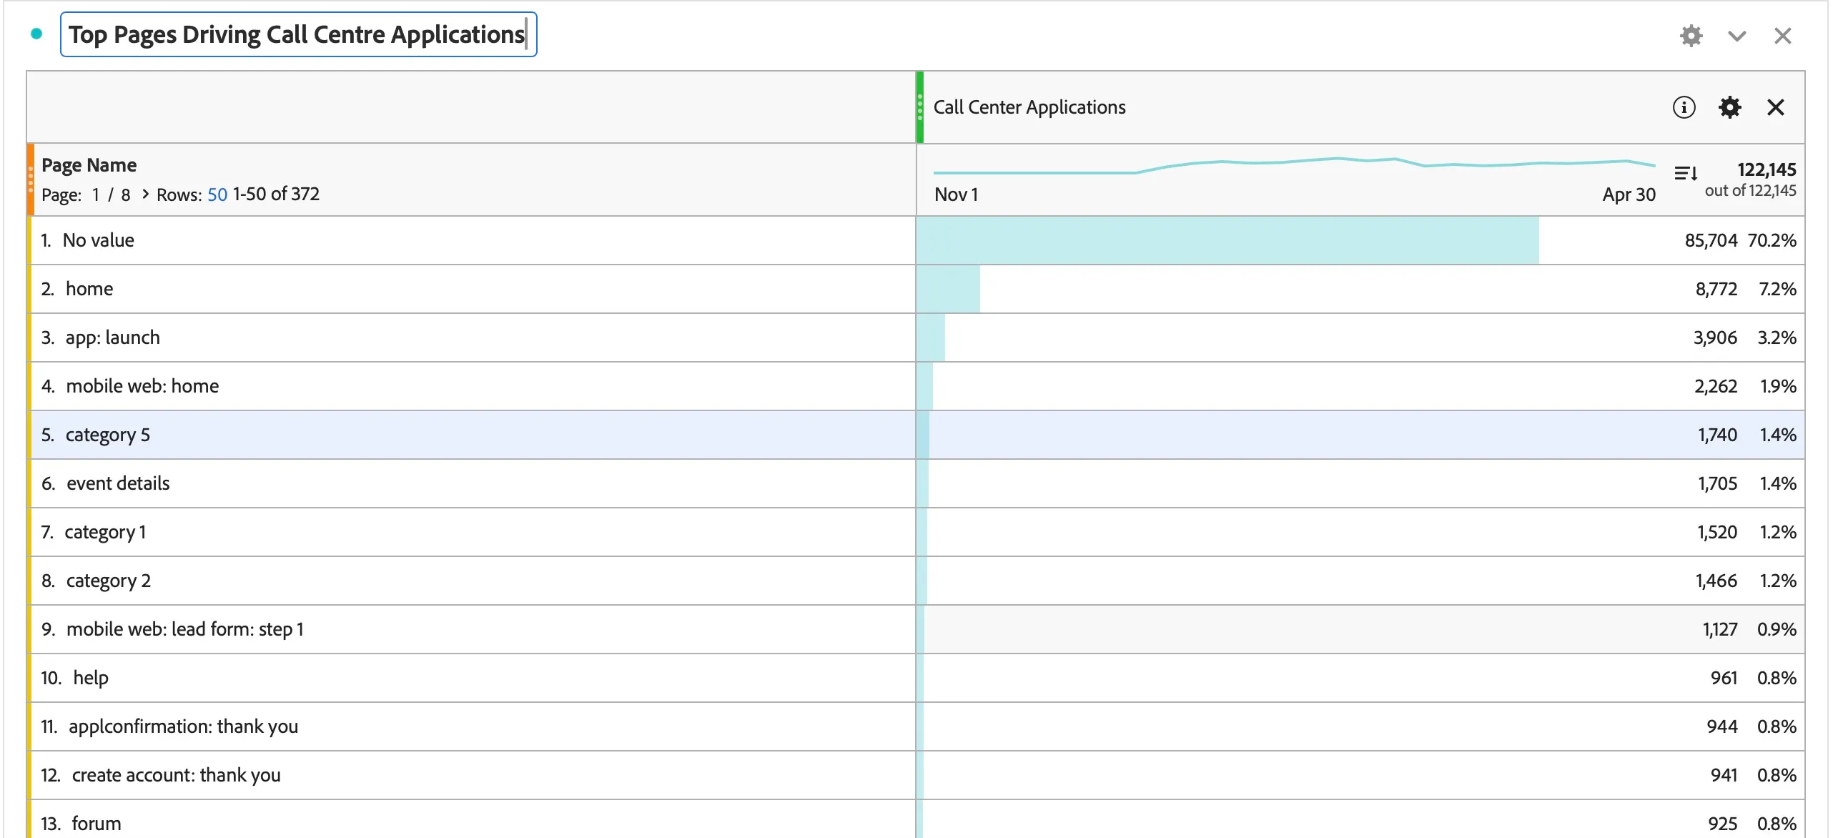Viewport: 1833px width, 838px height.
Task: Remove the Call Center Applications column
Action: pyautogui.click(x=1775, y=107)
